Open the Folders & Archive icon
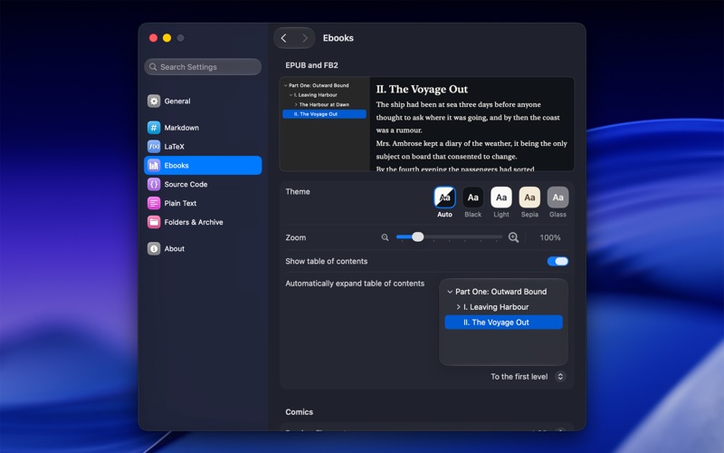The height and width of the screenshot is (453, 724). pyautogui.click(x=154, y=222)
